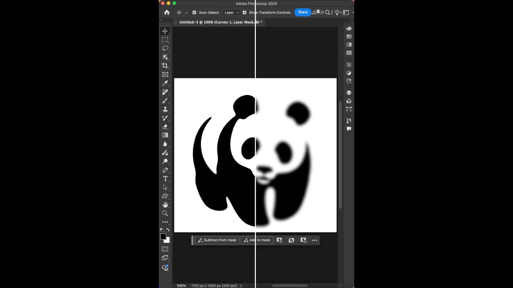Select the Hand tool
Image resolution: width=513 pixels, height=288 pixels.
click(165, 205)
